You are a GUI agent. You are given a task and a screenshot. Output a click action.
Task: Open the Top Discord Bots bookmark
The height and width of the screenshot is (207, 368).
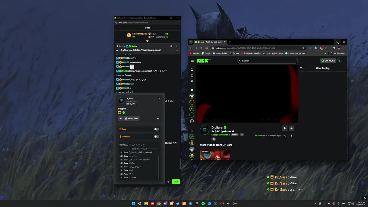pos(251,53)
